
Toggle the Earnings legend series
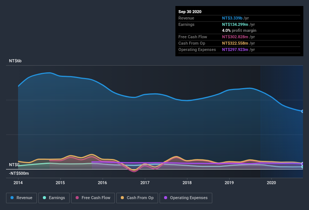[54, 198]
